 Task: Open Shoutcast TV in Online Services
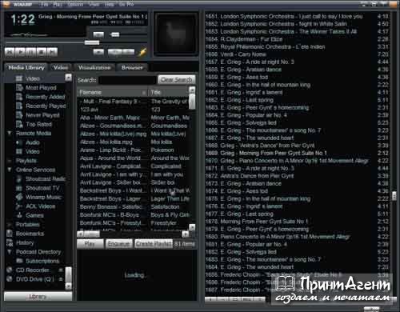pyautogui.click(x=42, y=188)
